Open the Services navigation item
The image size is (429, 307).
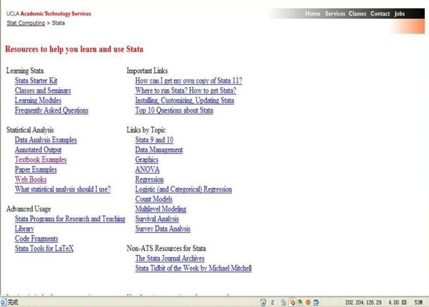[335, 14]
